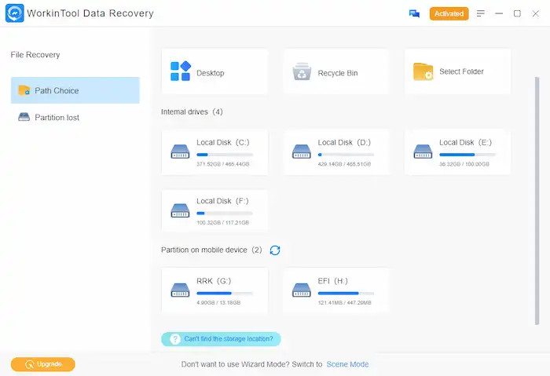
Task: Click the Upgrade button
Action: coord(42,364)
